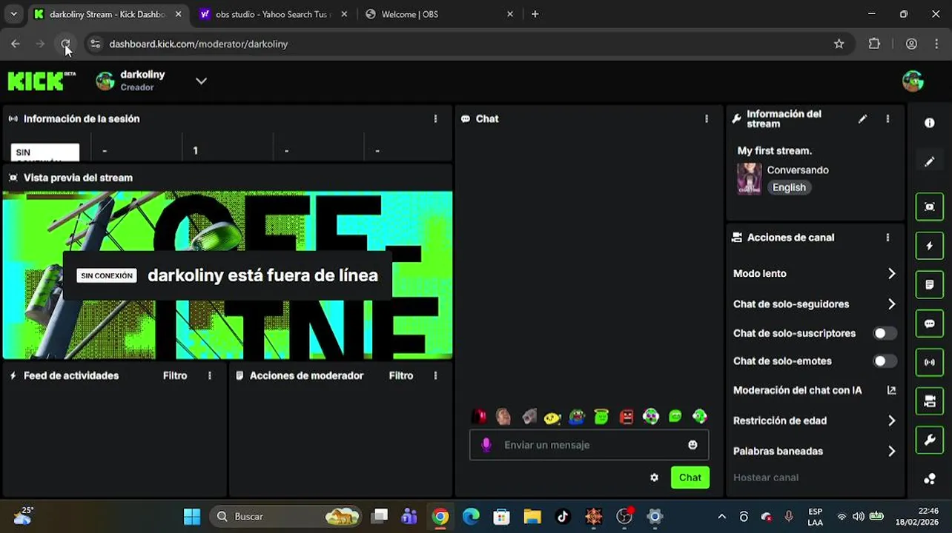Image resolution: width=952 pixels, height=533 pixels.
Task: Open browser extensions puzzle icon
Action: [x=874, y=44]
